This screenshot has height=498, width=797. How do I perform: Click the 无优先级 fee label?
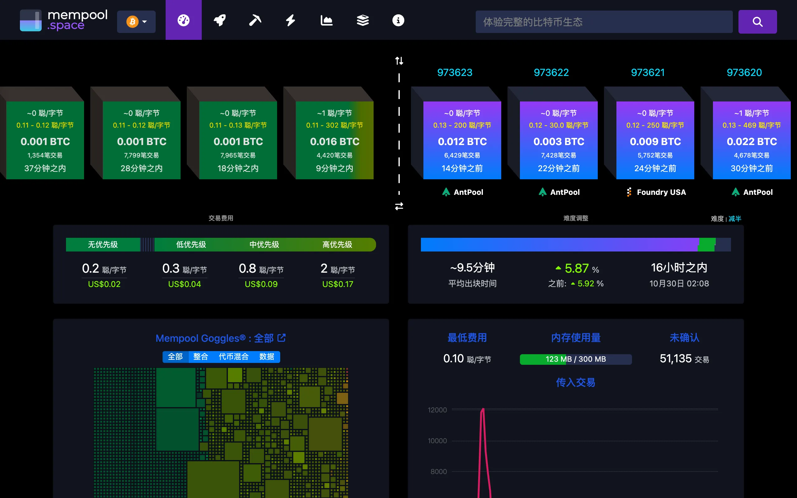(x=103, y=244)
